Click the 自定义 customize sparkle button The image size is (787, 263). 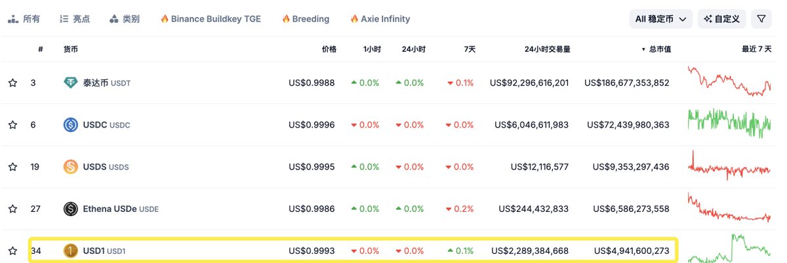pyautogui.click(x=721, y=19)
